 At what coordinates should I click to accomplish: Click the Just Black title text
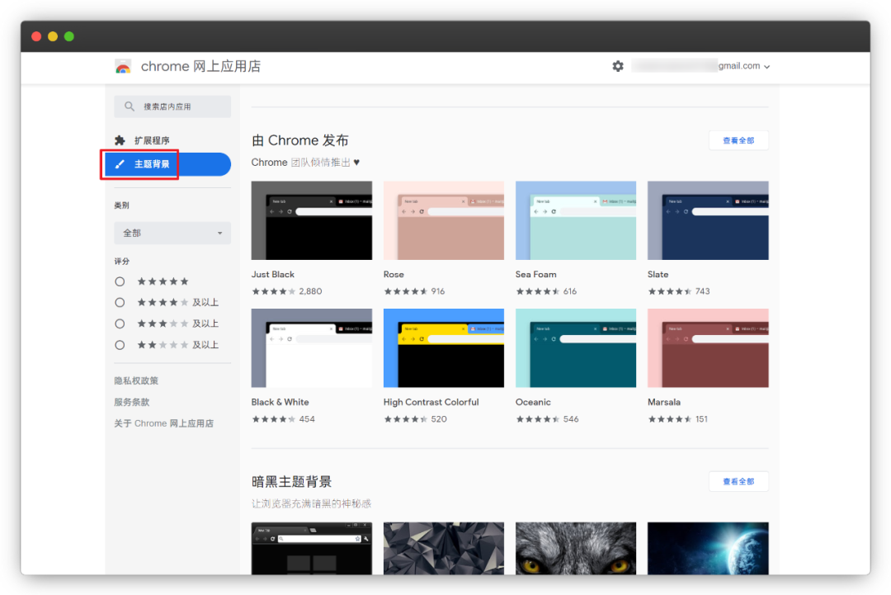(x=273, y=275)
